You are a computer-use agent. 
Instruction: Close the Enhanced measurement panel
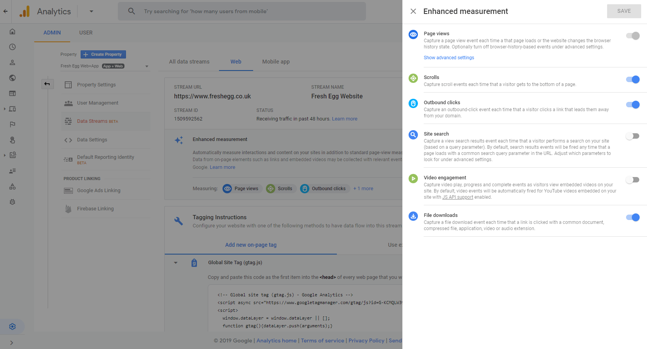tap(413, 11)
